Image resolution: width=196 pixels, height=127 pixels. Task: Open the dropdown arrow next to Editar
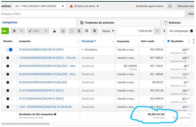pyautogui.click(x=46, y=31)
